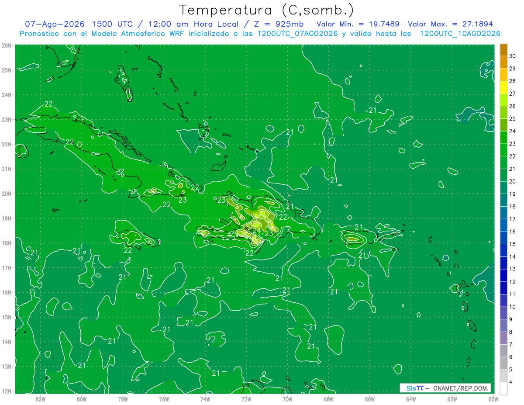
Task: Click the blue swatch between 14 and 15
Action: click(503, 250)
